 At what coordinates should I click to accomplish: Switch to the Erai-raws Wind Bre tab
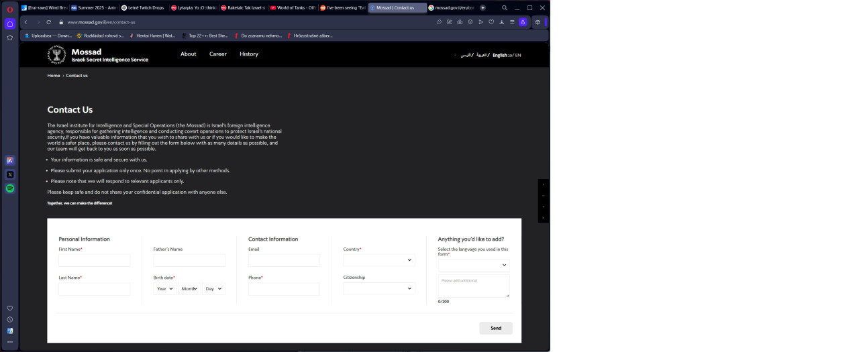coord(44,8)
